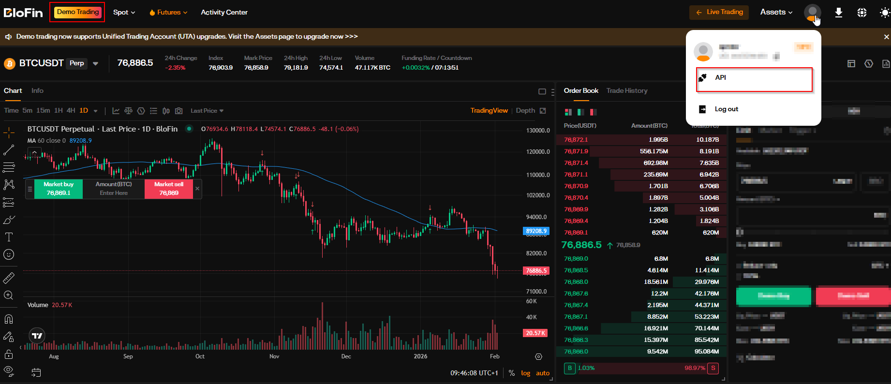Click the camera snapshot icon in chart toolbar
891x384 pixels.
pyautogui.click(x=179, y=111)
